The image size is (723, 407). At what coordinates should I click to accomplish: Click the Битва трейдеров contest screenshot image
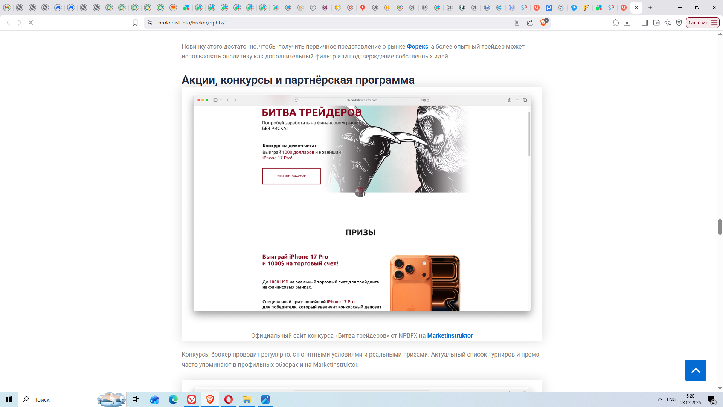point(361,203)
